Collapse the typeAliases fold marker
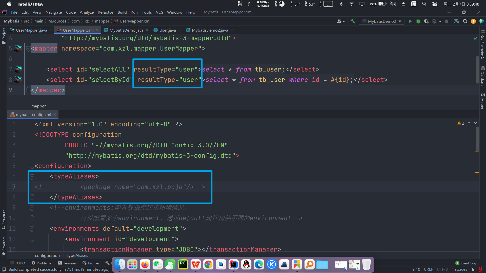The width and height of the screenshot is (486, 273). coord(32,176)
